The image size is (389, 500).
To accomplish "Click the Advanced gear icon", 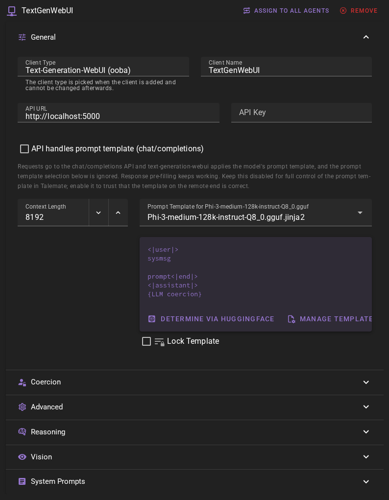I will coord(22,407).
